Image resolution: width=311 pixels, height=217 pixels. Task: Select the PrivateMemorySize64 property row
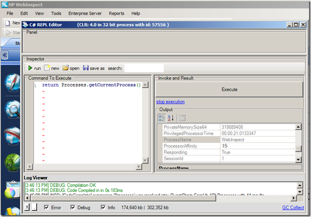[x=229, y=127]
